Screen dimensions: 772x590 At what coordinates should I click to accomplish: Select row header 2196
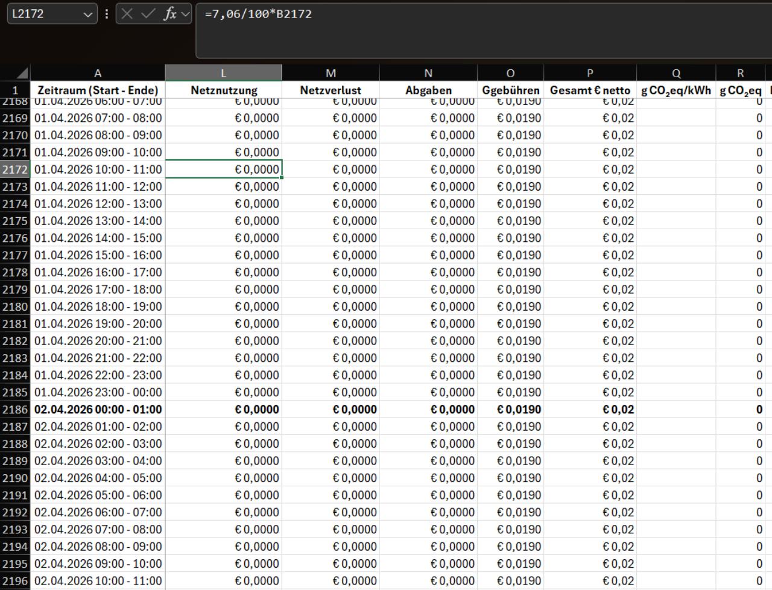click(15, 581)
